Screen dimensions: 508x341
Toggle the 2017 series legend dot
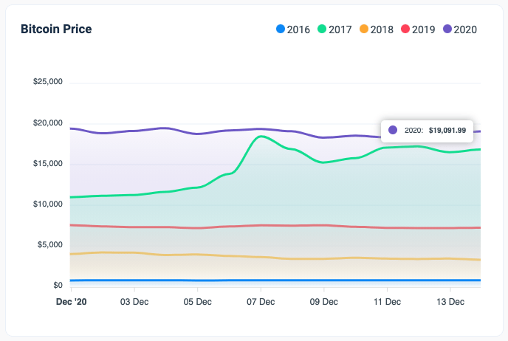tap(322, 29)
